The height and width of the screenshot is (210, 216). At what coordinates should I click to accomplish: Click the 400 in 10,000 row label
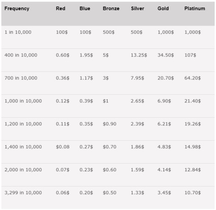(21, 55)
